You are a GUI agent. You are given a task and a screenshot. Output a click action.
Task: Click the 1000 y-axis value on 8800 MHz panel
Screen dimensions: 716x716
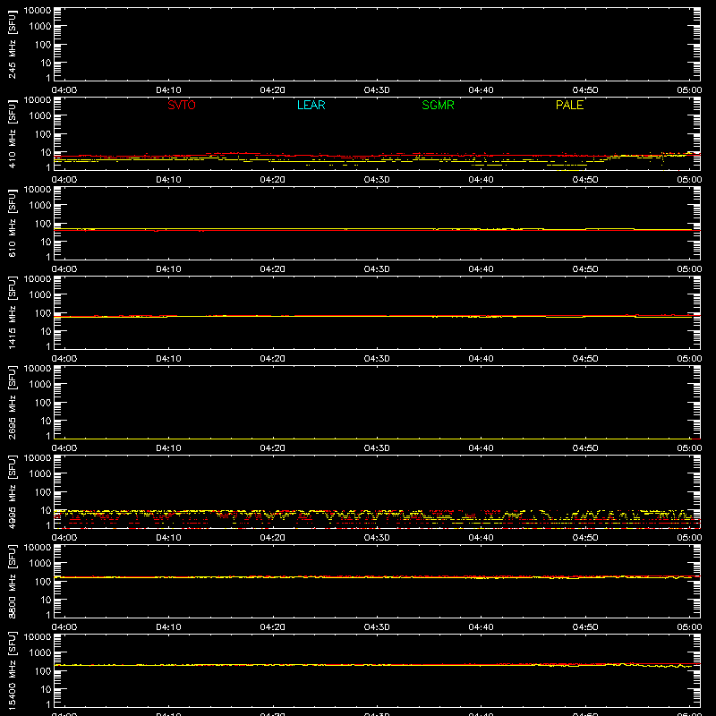tap(40, 564)
